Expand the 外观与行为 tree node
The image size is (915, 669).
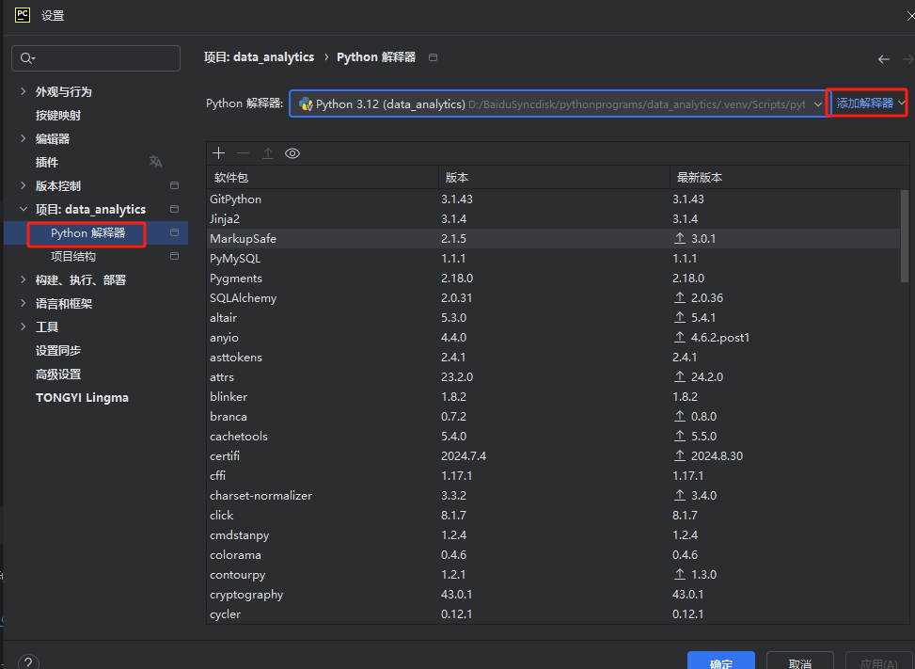tap(24, 91)
